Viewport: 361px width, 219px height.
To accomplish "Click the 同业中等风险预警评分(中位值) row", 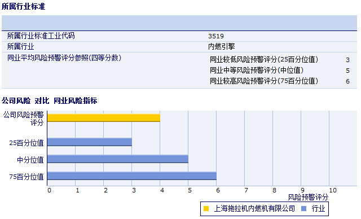I will 280,70.
